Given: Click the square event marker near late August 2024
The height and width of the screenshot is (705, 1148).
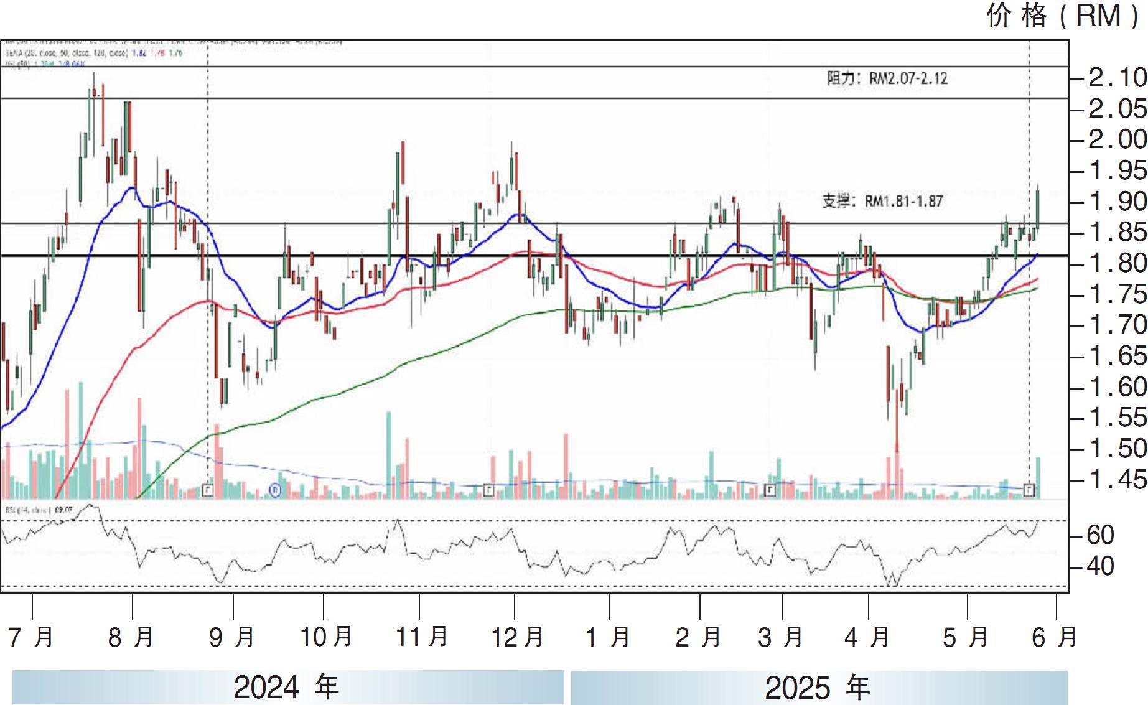Looking at the screenshot, I should 208,490.
